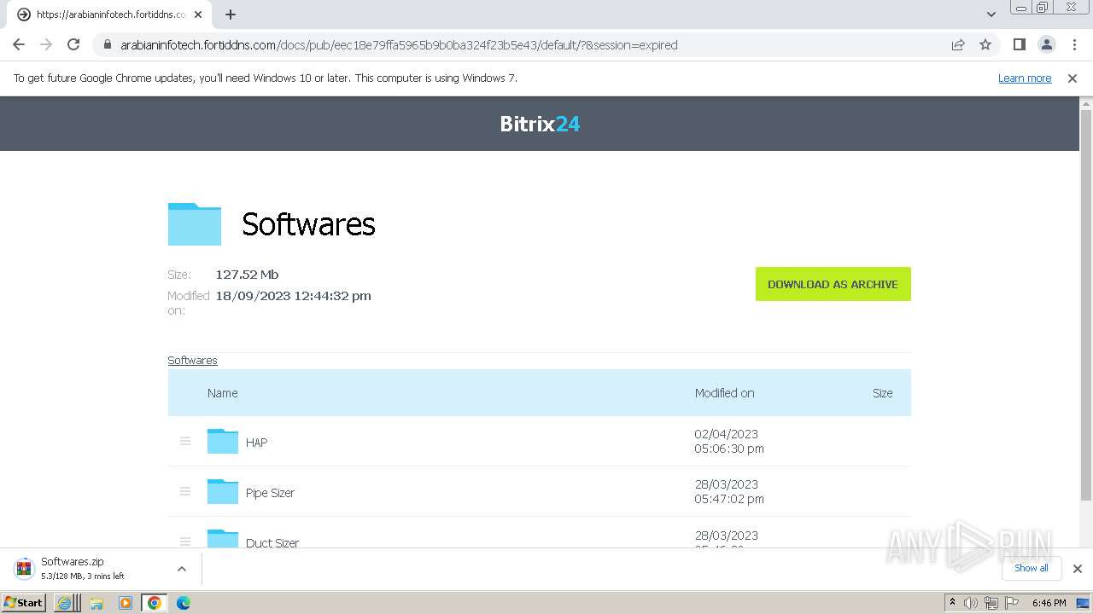Click the Softwares.zip download item
The height and width of the screenshot is (614, 1093).
click(x=101, y=568)
